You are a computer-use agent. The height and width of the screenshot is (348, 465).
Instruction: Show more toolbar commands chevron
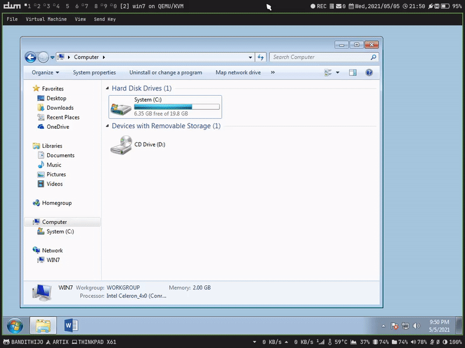(273, 72)
